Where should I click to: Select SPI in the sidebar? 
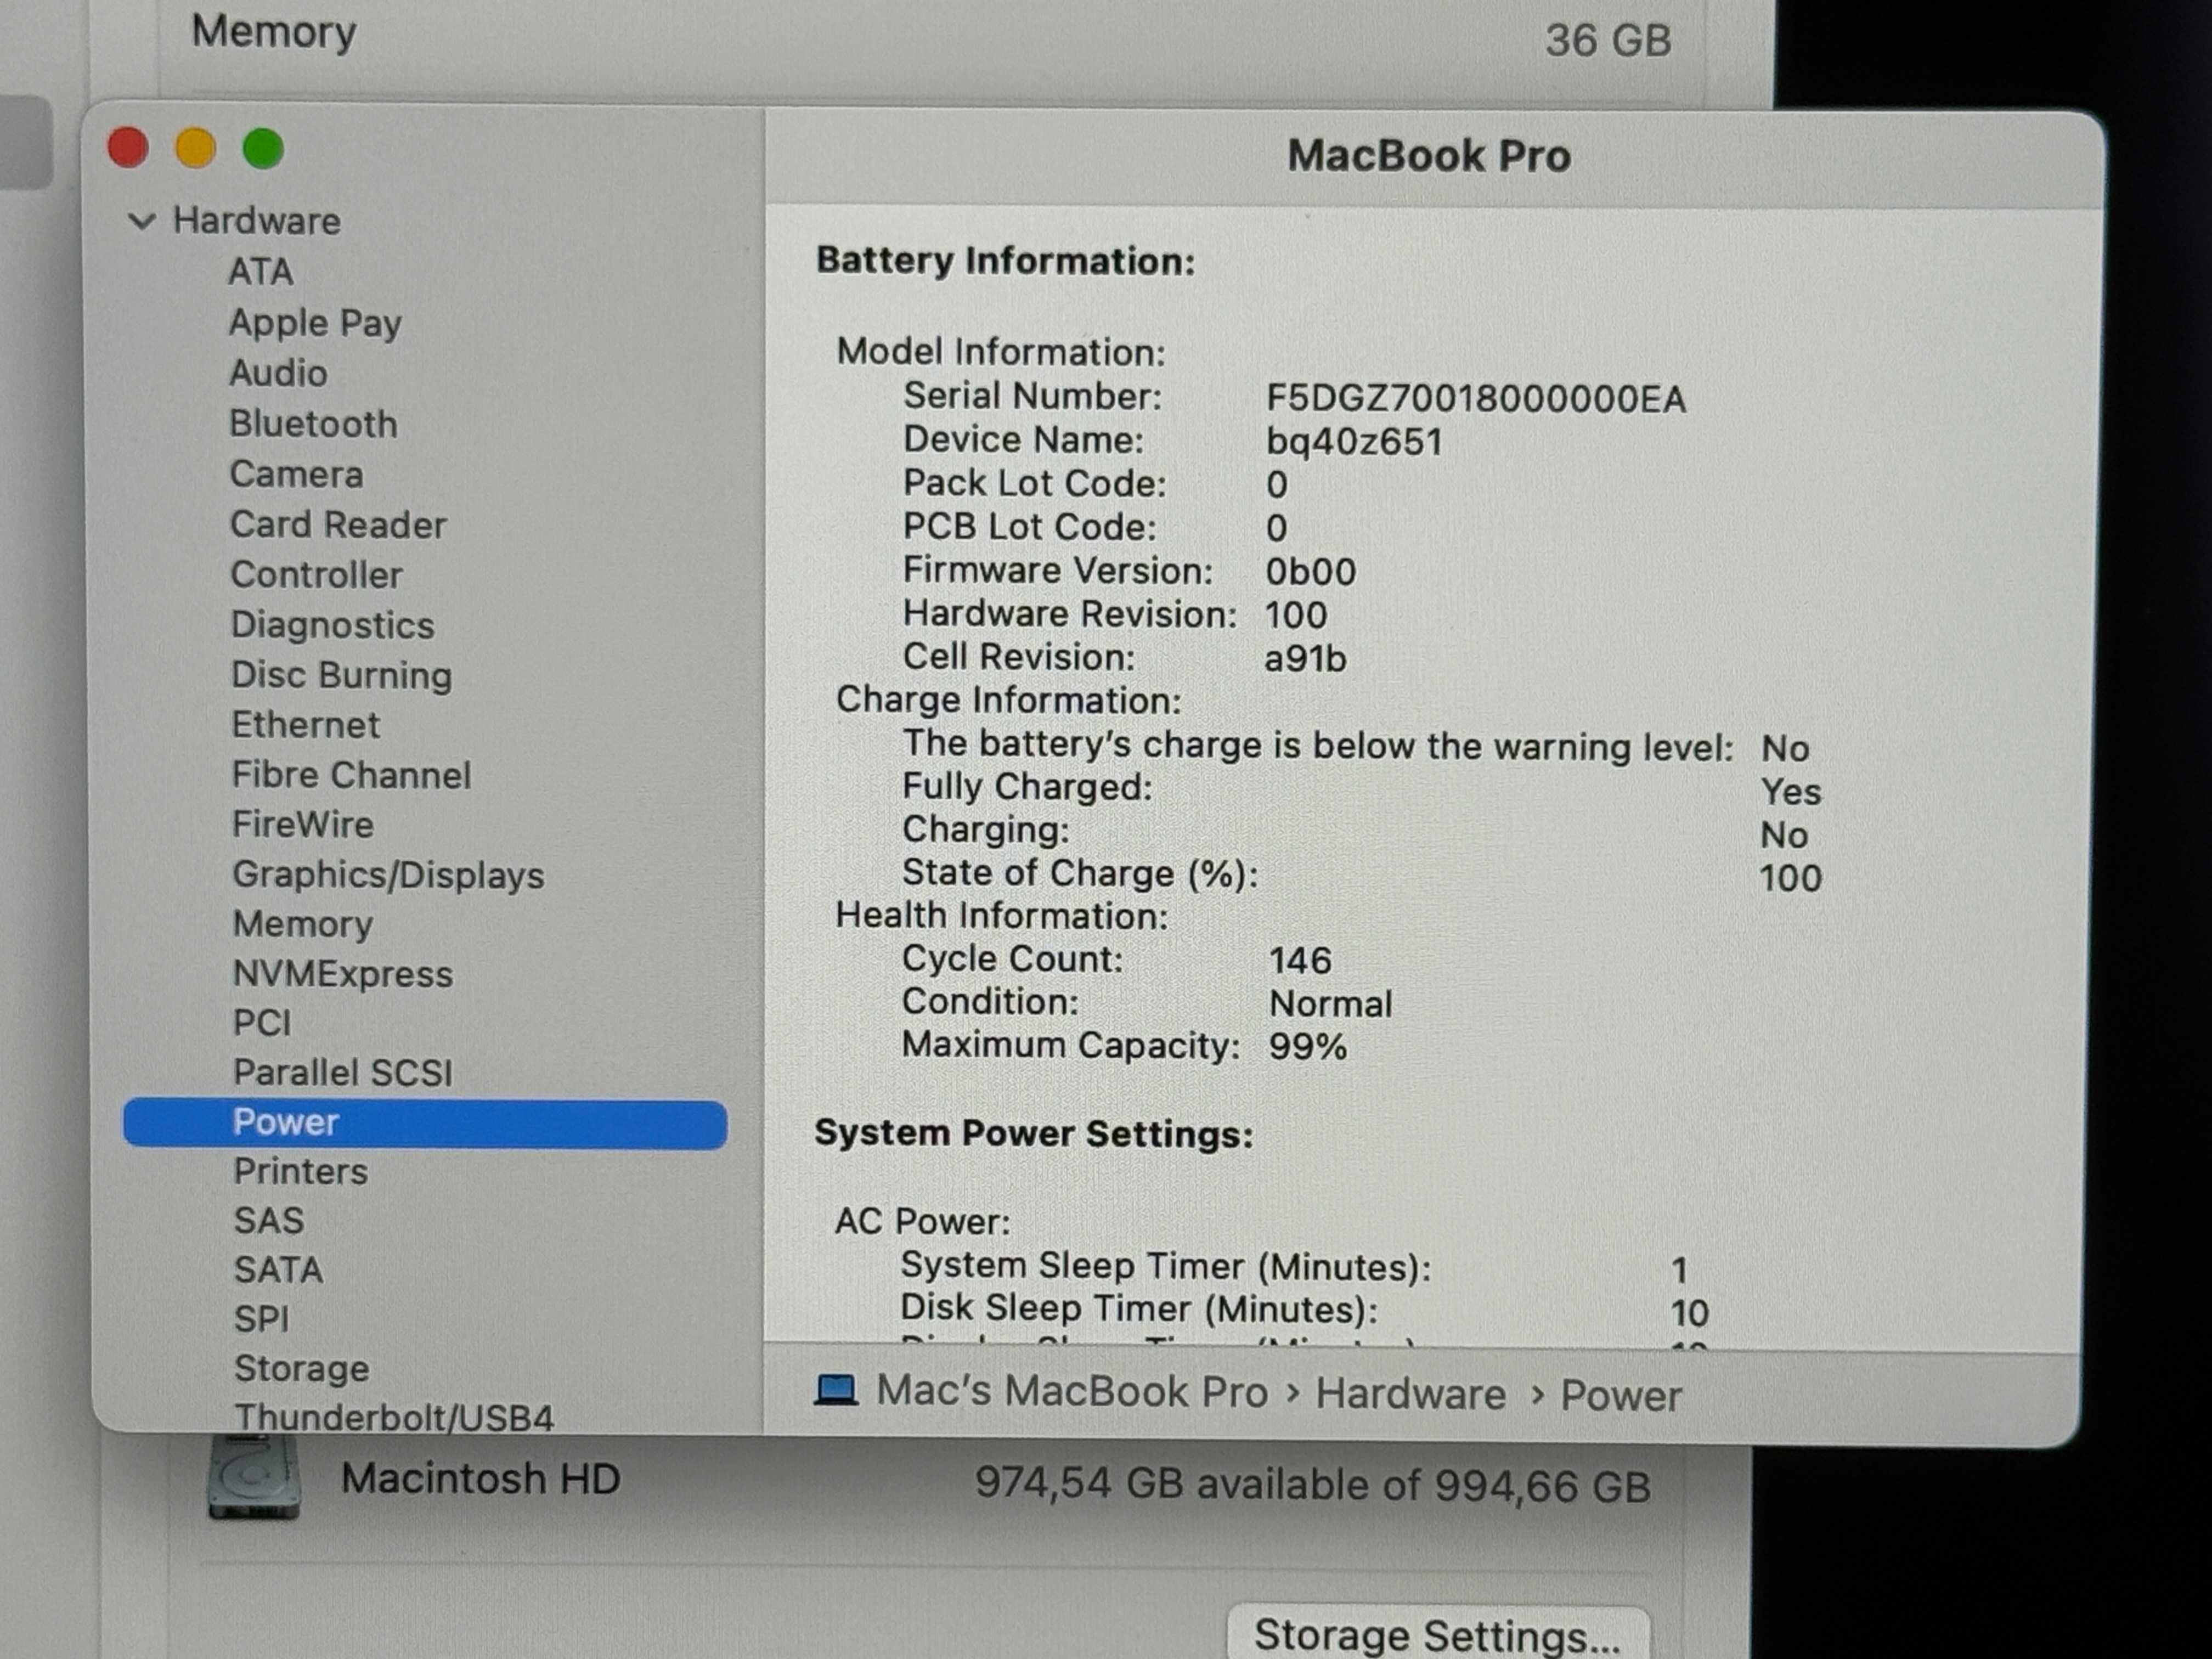[x=261, y=1320]
